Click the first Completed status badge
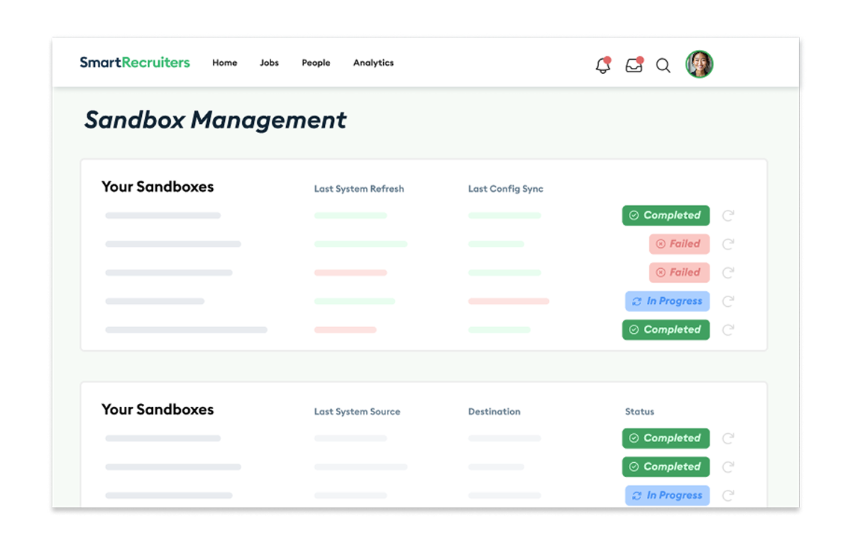This screenshot has width=841, height=560. click(665, 215)
